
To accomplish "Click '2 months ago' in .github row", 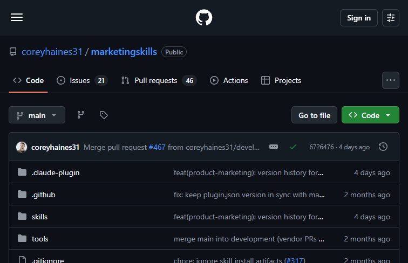I will 367,195.
